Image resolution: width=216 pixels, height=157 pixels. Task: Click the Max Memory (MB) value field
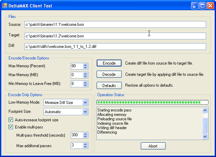77,75
